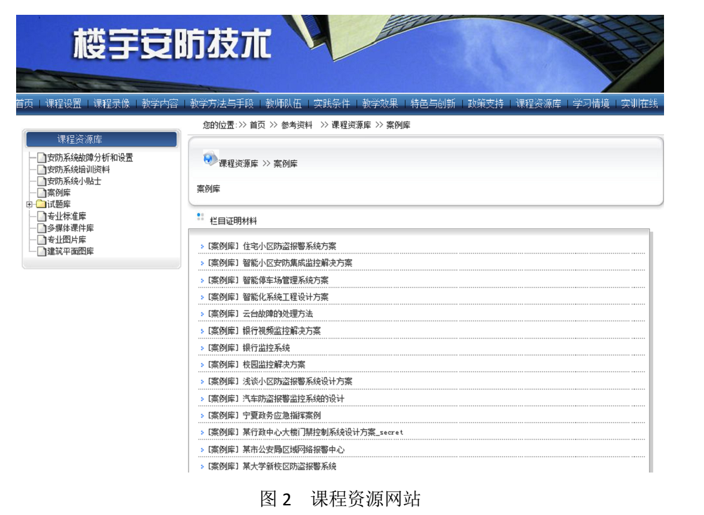Viewport: 704px width, 515px height.
Task: Click the arrow bullet before 银行监控系统
Action: (x=202, y=348)
